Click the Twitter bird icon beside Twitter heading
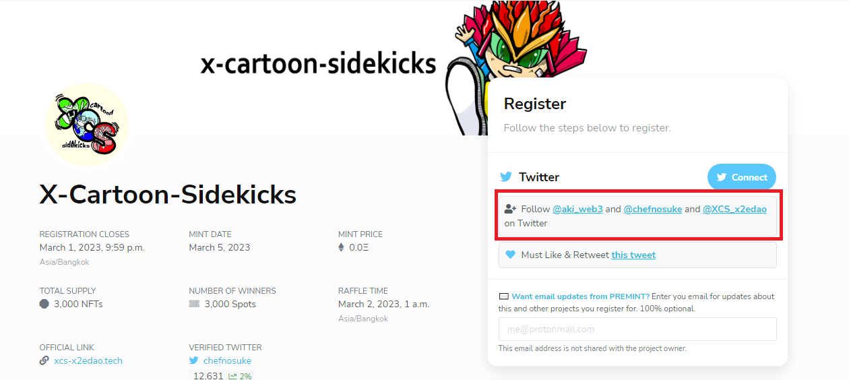The height and width of the screenshot is (380, 849). click(506, 177)
